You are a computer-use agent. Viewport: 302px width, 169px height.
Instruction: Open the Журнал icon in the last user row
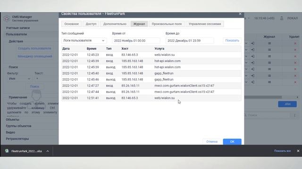(x=269, y=82)
